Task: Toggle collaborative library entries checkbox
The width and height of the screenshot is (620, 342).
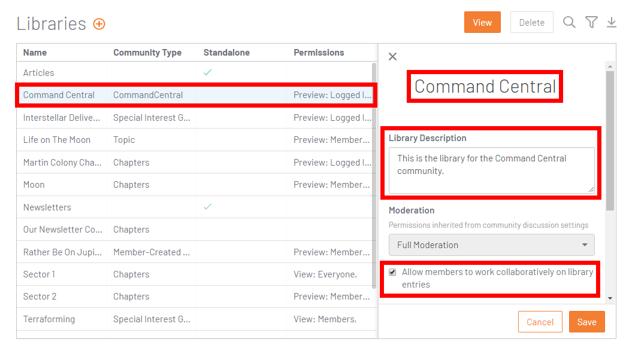Action: tap(392, 272)
